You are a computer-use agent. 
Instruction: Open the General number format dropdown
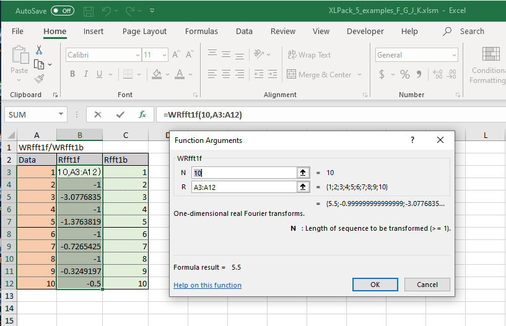point(454,55)
